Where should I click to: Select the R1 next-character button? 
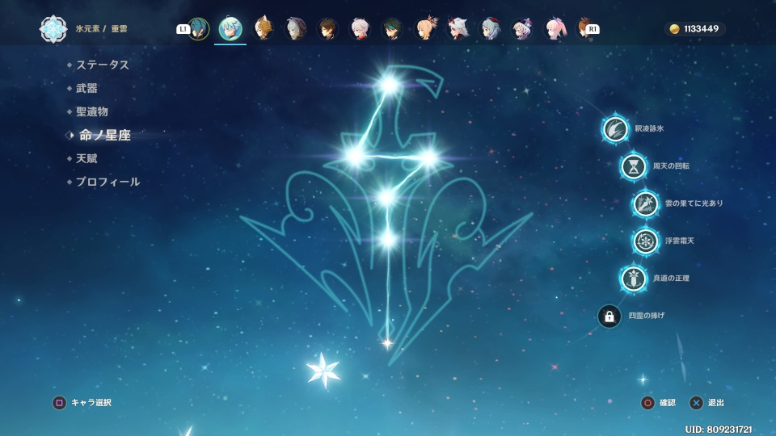593,29
